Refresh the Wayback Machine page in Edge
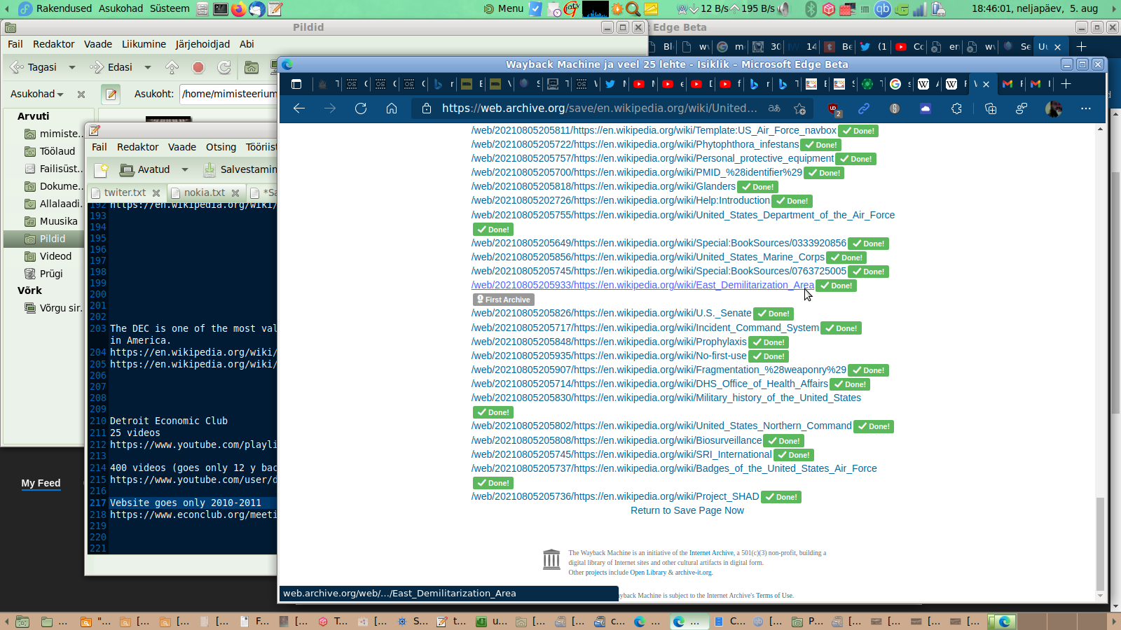Image resolution: width=1121 pixels, height=630 pixels. [x=361, y=108]
